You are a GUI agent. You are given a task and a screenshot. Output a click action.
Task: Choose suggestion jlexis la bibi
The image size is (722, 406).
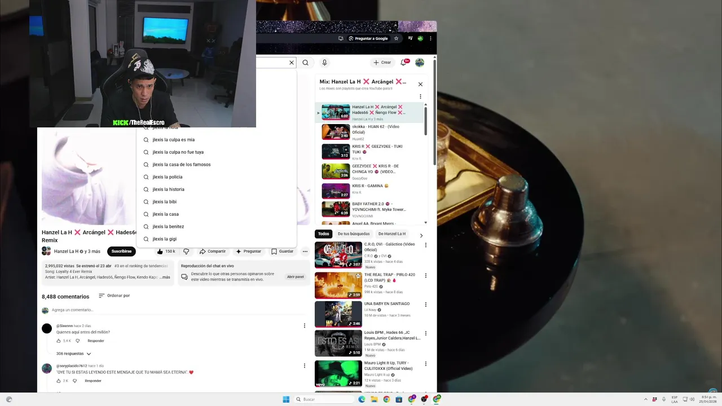pyautogui.click(x=217, y=202)
